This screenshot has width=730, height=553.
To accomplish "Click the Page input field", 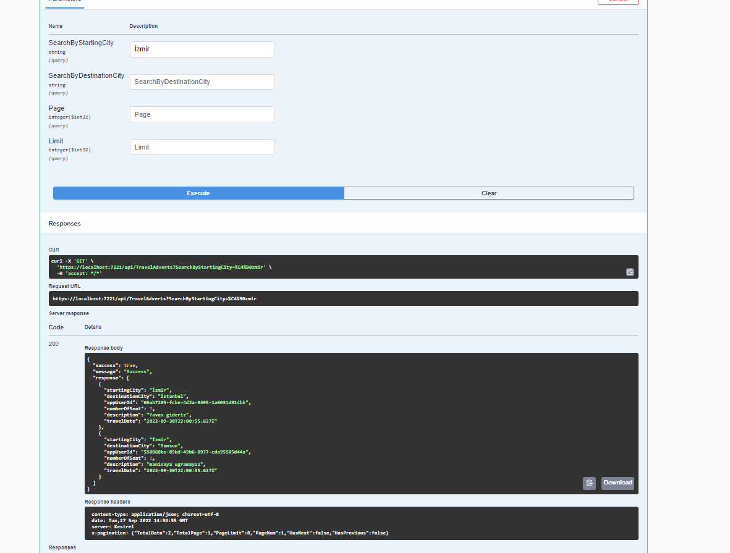I will (202, 114).
